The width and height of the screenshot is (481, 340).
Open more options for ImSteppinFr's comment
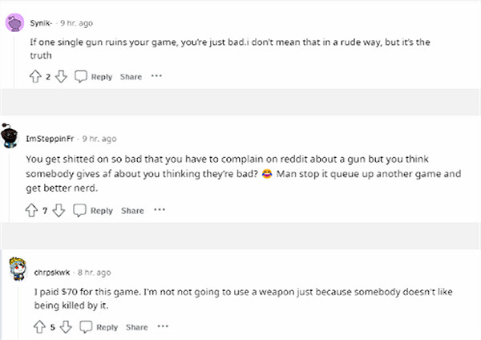[x=160, y=211]
